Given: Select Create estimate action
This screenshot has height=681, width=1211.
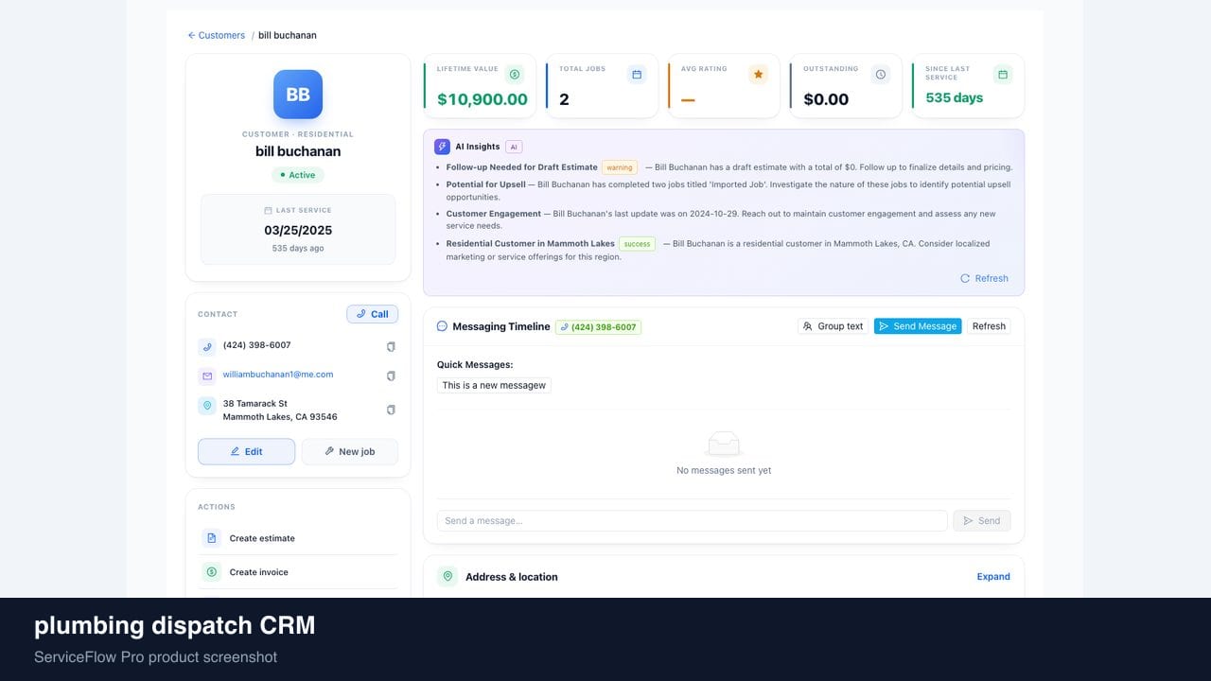Looking at the screenshot, I should 298,538.
